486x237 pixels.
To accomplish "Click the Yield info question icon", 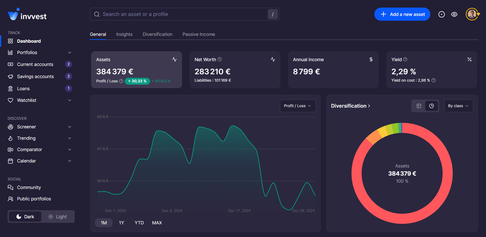I will click(x=405, y=59).
